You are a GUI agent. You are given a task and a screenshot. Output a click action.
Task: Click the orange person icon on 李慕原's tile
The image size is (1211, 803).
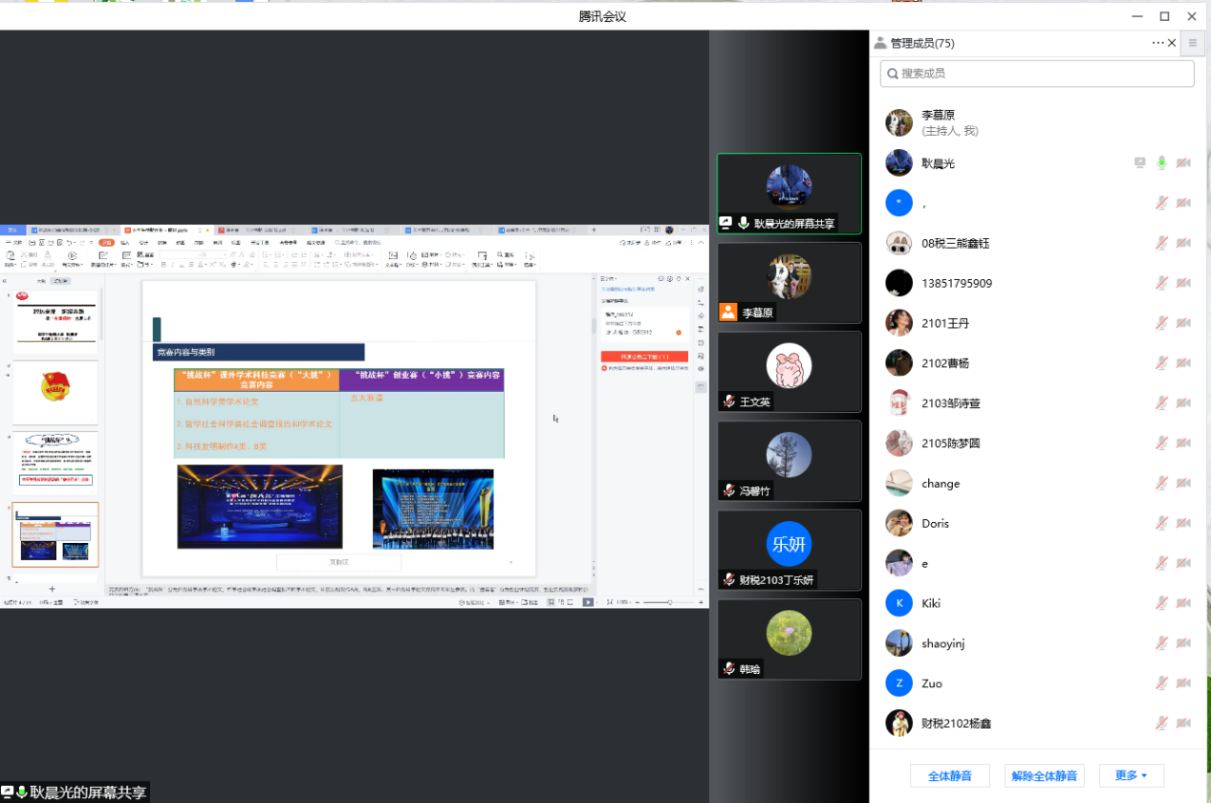click(x=728, y=312)
